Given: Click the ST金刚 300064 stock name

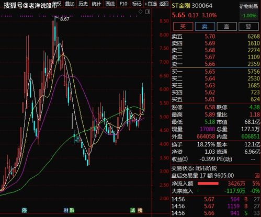Looking at the screenshot, I should 192,6.
